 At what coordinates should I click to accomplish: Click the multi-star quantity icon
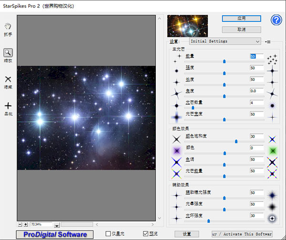(x=272, y=59)
